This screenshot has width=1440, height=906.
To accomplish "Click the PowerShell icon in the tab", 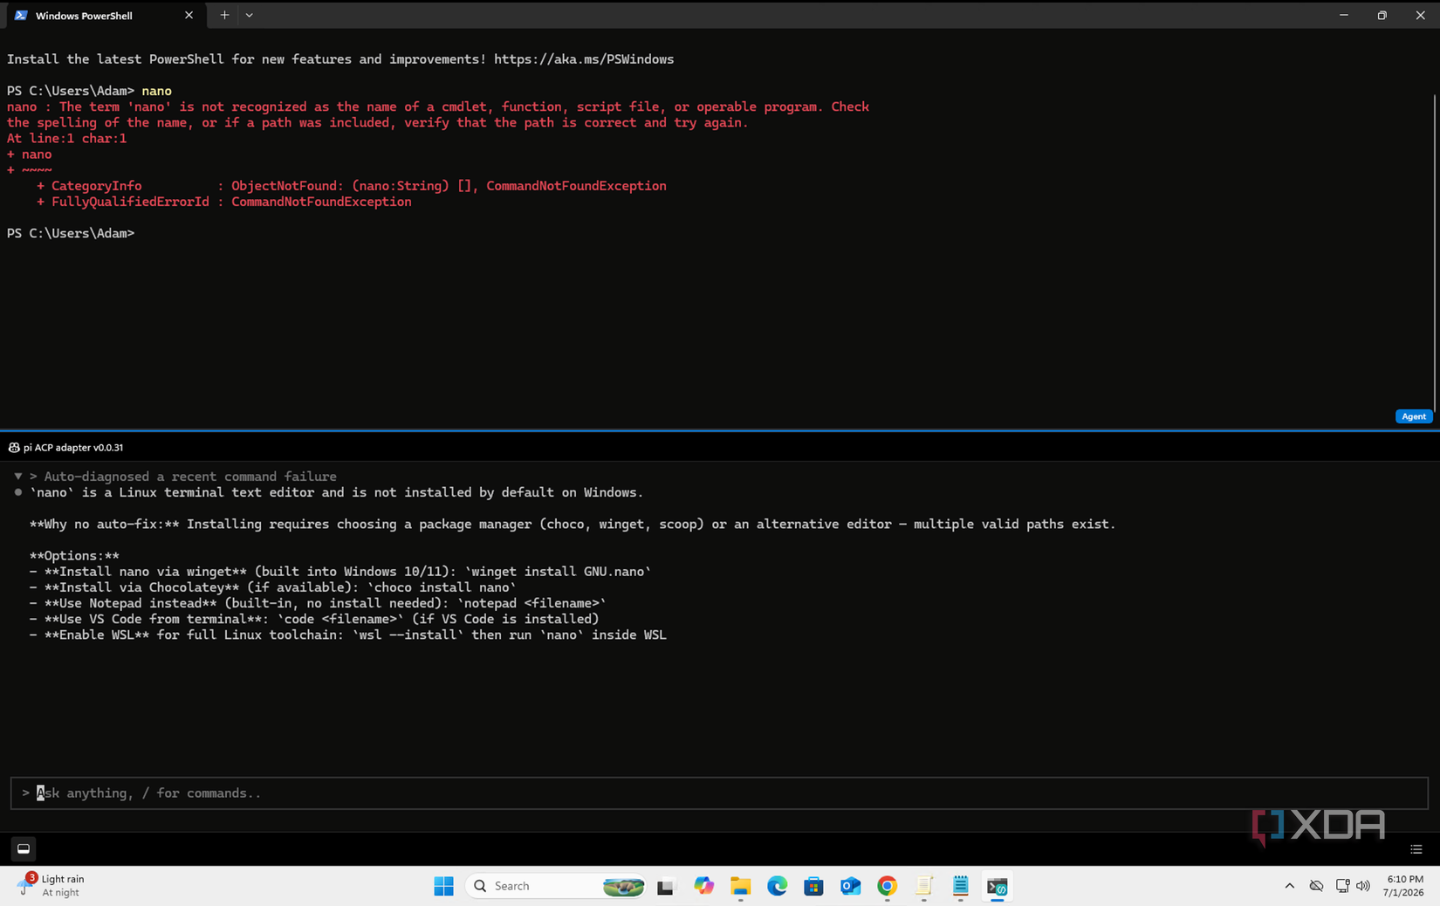I will coord(21,16).
